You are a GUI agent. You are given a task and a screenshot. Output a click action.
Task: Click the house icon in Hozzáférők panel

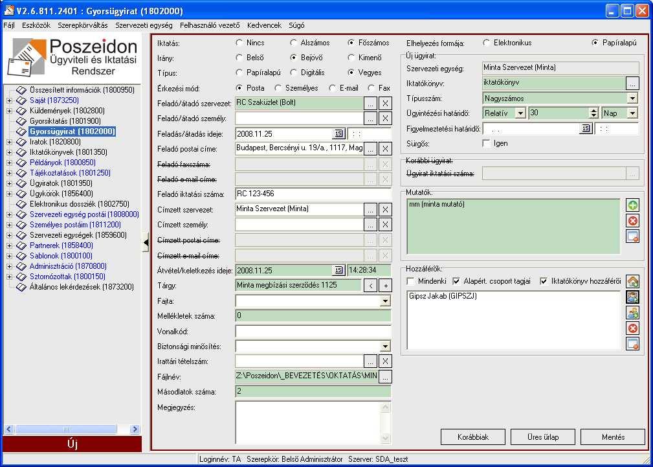tap(632, 282)
